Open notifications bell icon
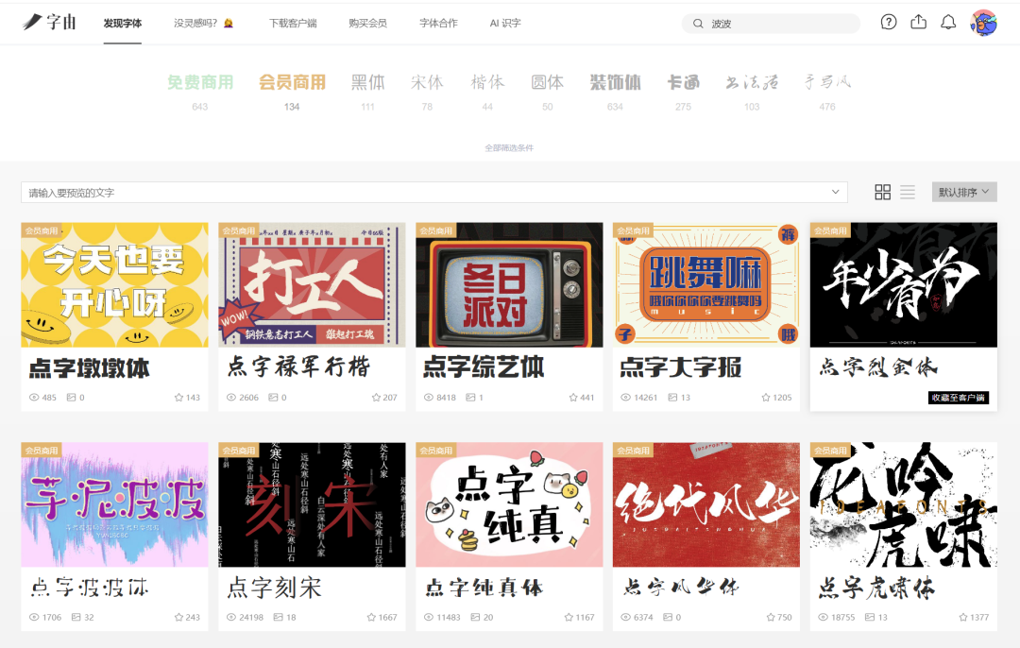1020x648 pixels. (949, 23)
